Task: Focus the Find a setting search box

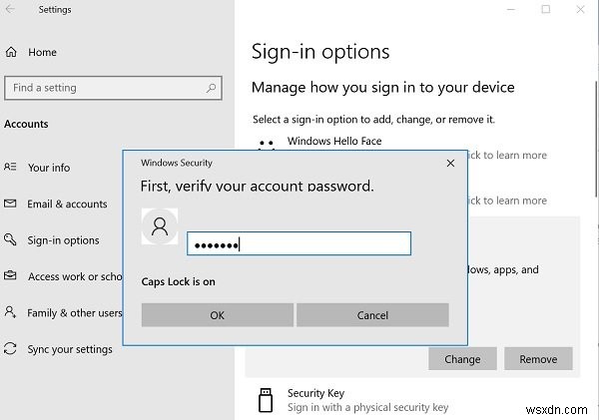Action: tap(113, 88)
